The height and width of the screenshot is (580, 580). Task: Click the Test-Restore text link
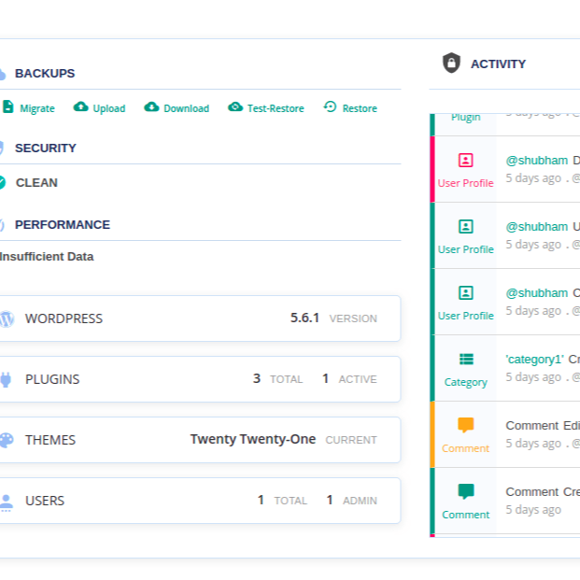pyautogui.click(x=276, y=108)
